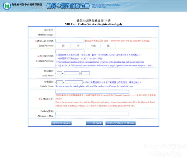This screenshot has width=187, height=159.
Task: Click the Enter Password input field
Action: (x=70, y=41)
